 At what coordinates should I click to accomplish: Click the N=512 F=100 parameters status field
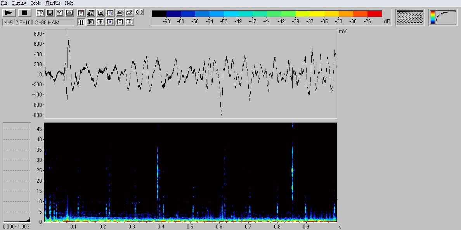coord(38,22)
